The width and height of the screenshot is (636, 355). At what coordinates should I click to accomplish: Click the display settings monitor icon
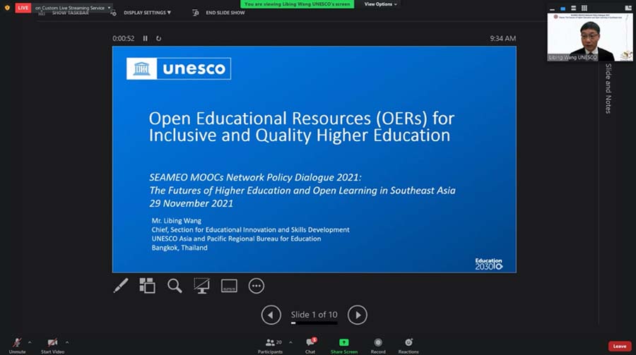[114, 13]
